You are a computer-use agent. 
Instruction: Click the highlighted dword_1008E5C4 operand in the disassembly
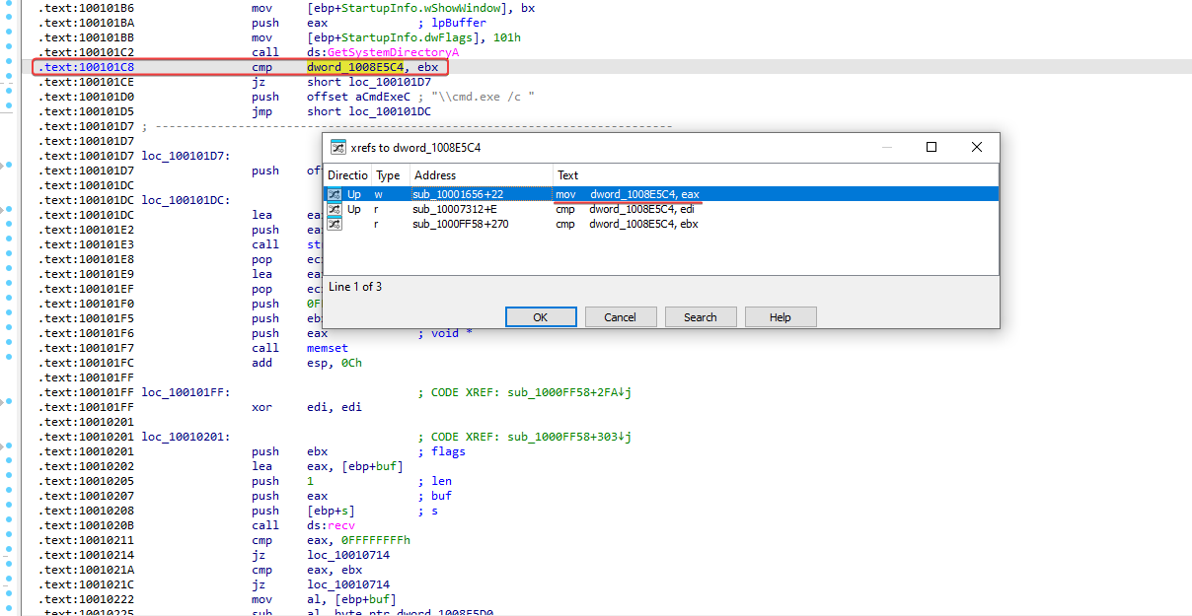coord(355,67)
